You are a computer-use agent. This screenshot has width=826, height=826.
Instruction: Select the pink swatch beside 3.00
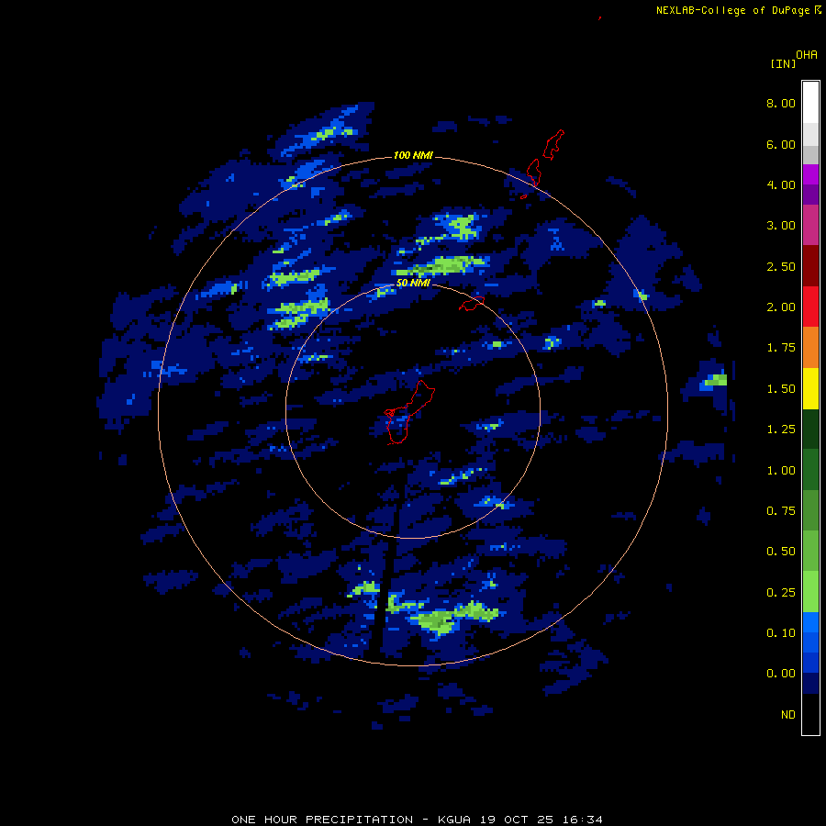(810, 225)
